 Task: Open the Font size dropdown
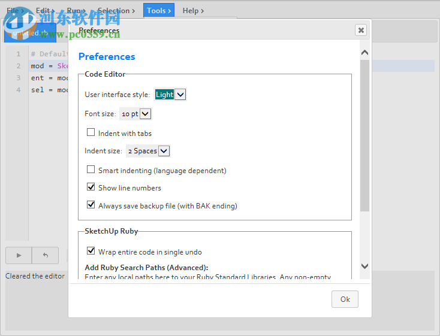click(x=135, y=114)
